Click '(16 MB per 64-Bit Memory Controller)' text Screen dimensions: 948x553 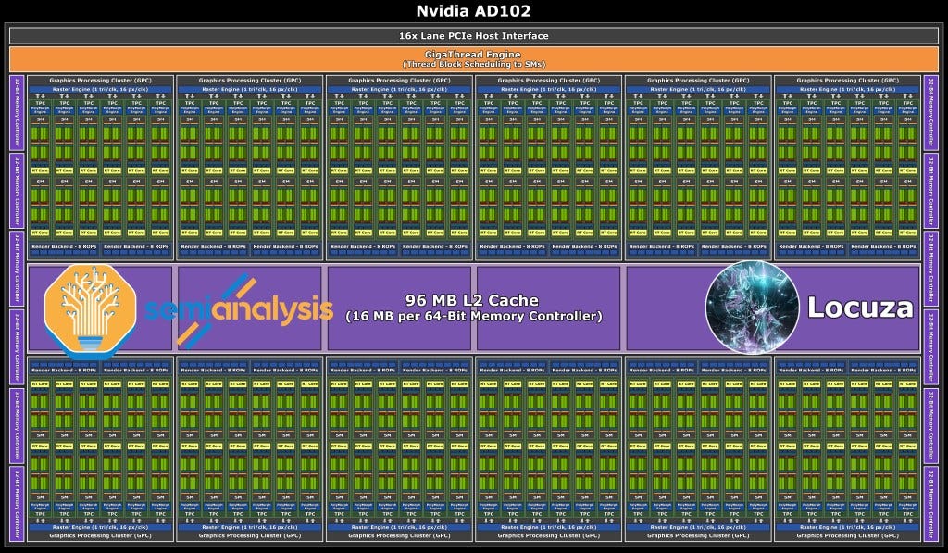[474, 316]
